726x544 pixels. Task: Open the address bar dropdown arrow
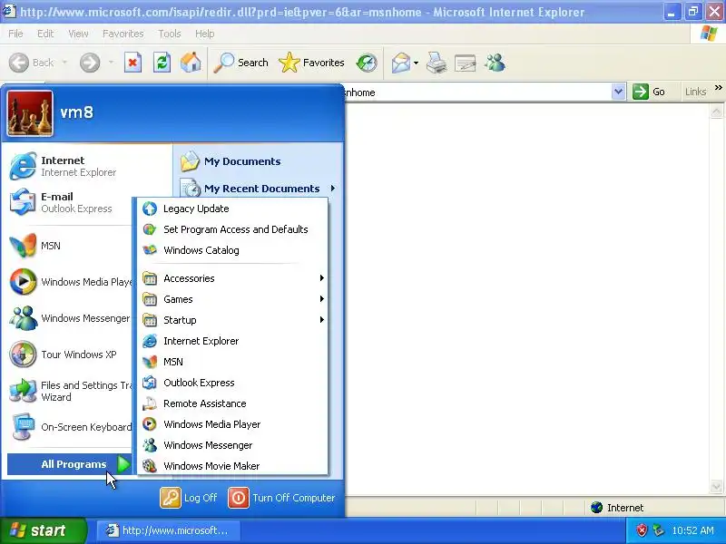tap(618, 92)
